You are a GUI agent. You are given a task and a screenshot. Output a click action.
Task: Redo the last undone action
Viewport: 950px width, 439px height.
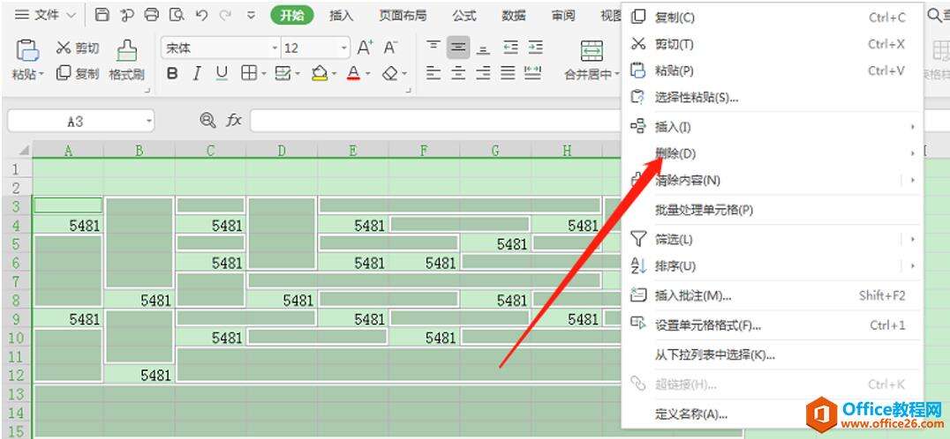(x=225, y=15)
